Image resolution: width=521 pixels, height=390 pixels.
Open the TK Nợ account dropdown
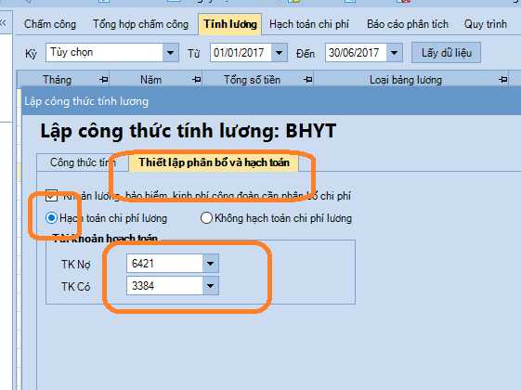(x=210, y=264)
